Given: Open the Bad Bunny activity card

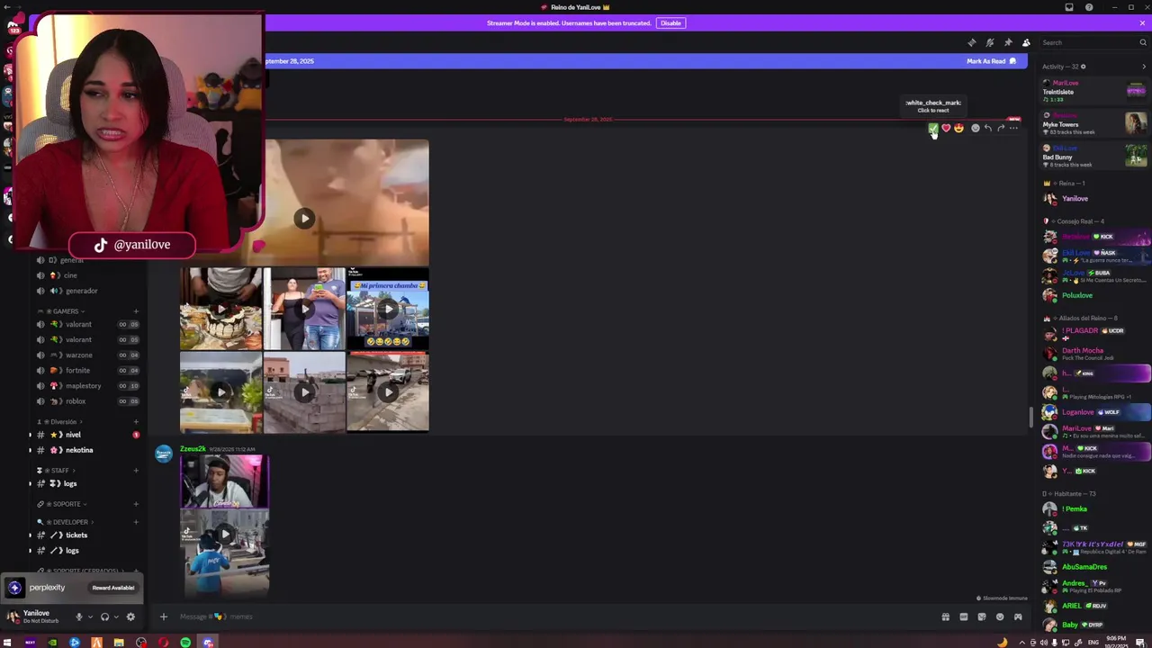Looking at the screenshot, I should pos(1094,156).
